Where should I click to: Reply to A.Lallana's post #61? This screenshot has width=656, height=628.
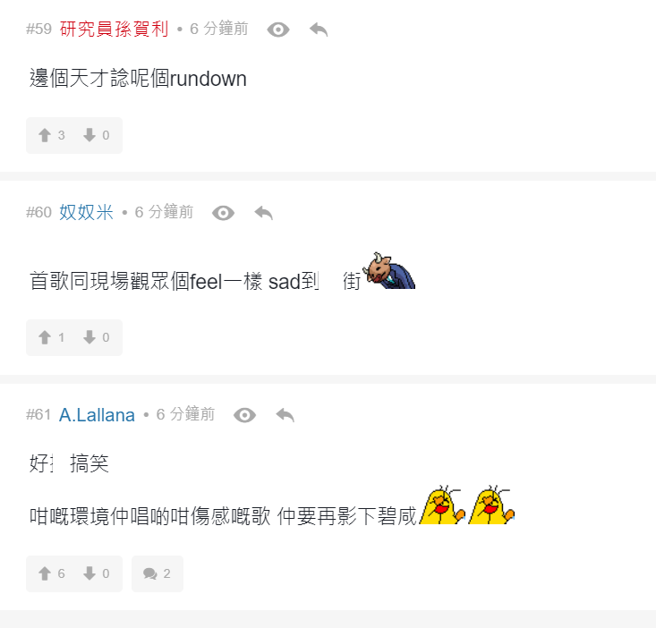tap(285, 416)
